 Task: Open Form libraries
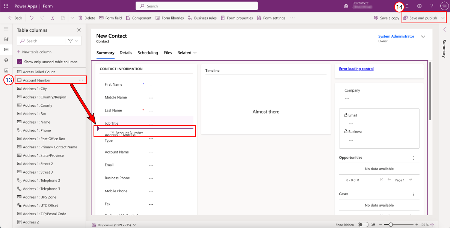click(170, 18)
